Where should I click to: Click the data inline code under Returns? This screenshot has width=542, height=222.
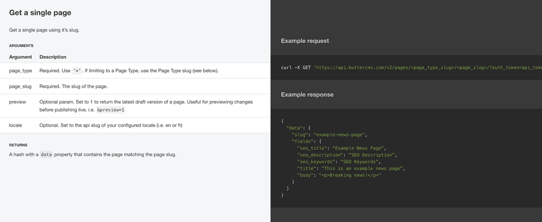[46, 155]
